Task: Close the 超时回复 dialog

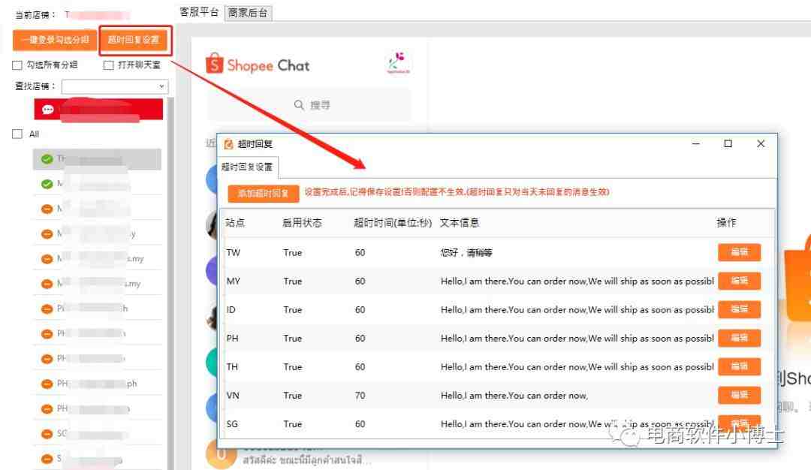Action: pyautogui.click(x=760, y=143)
